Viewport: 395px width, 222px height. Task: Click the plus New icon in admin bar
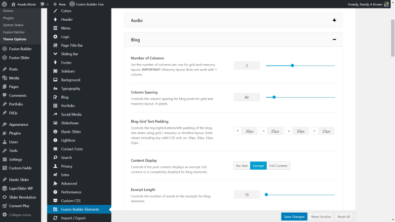55,4
